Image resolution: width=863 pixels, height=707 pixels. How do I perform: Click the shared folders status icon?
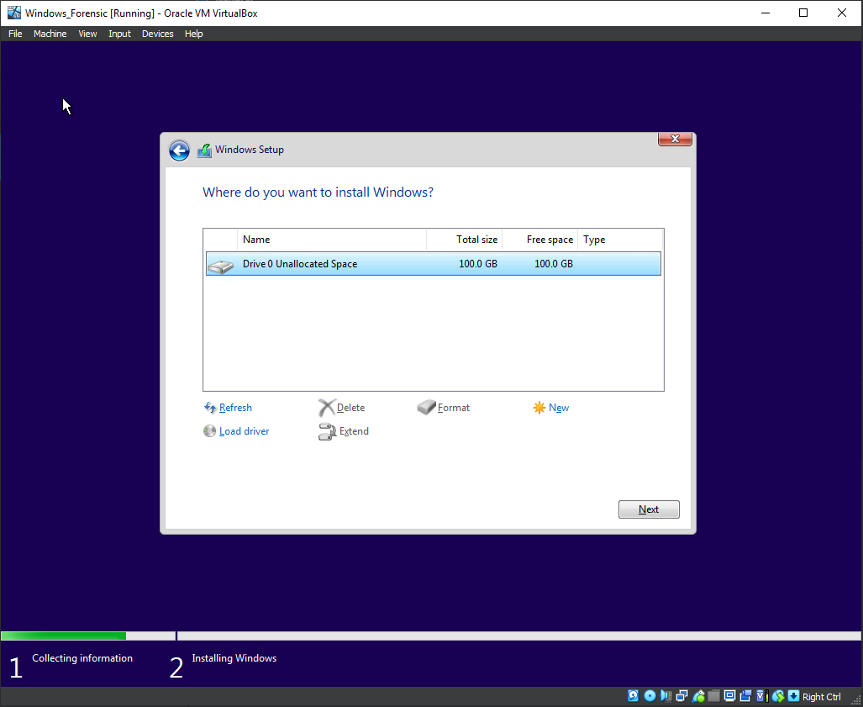click(x=713, y=696)
